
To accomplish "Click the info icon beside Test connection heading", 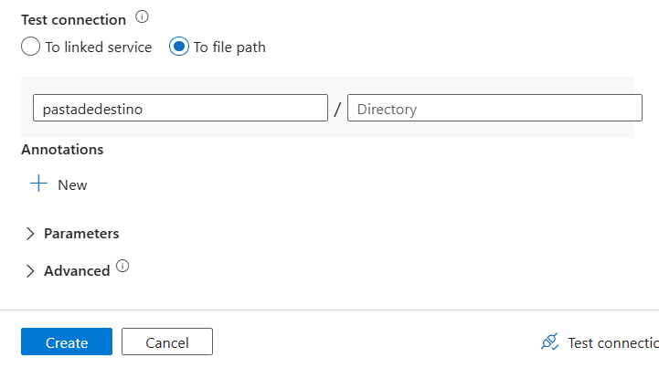I will [141, 17].
